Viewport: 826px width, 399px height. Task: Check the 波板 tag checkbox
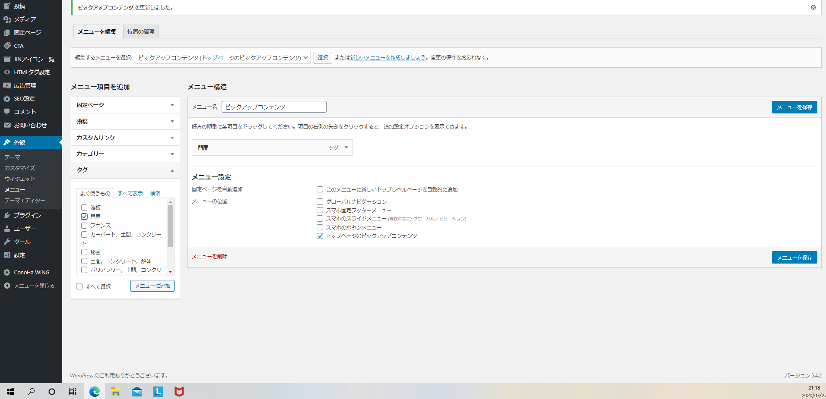(84, 208)
